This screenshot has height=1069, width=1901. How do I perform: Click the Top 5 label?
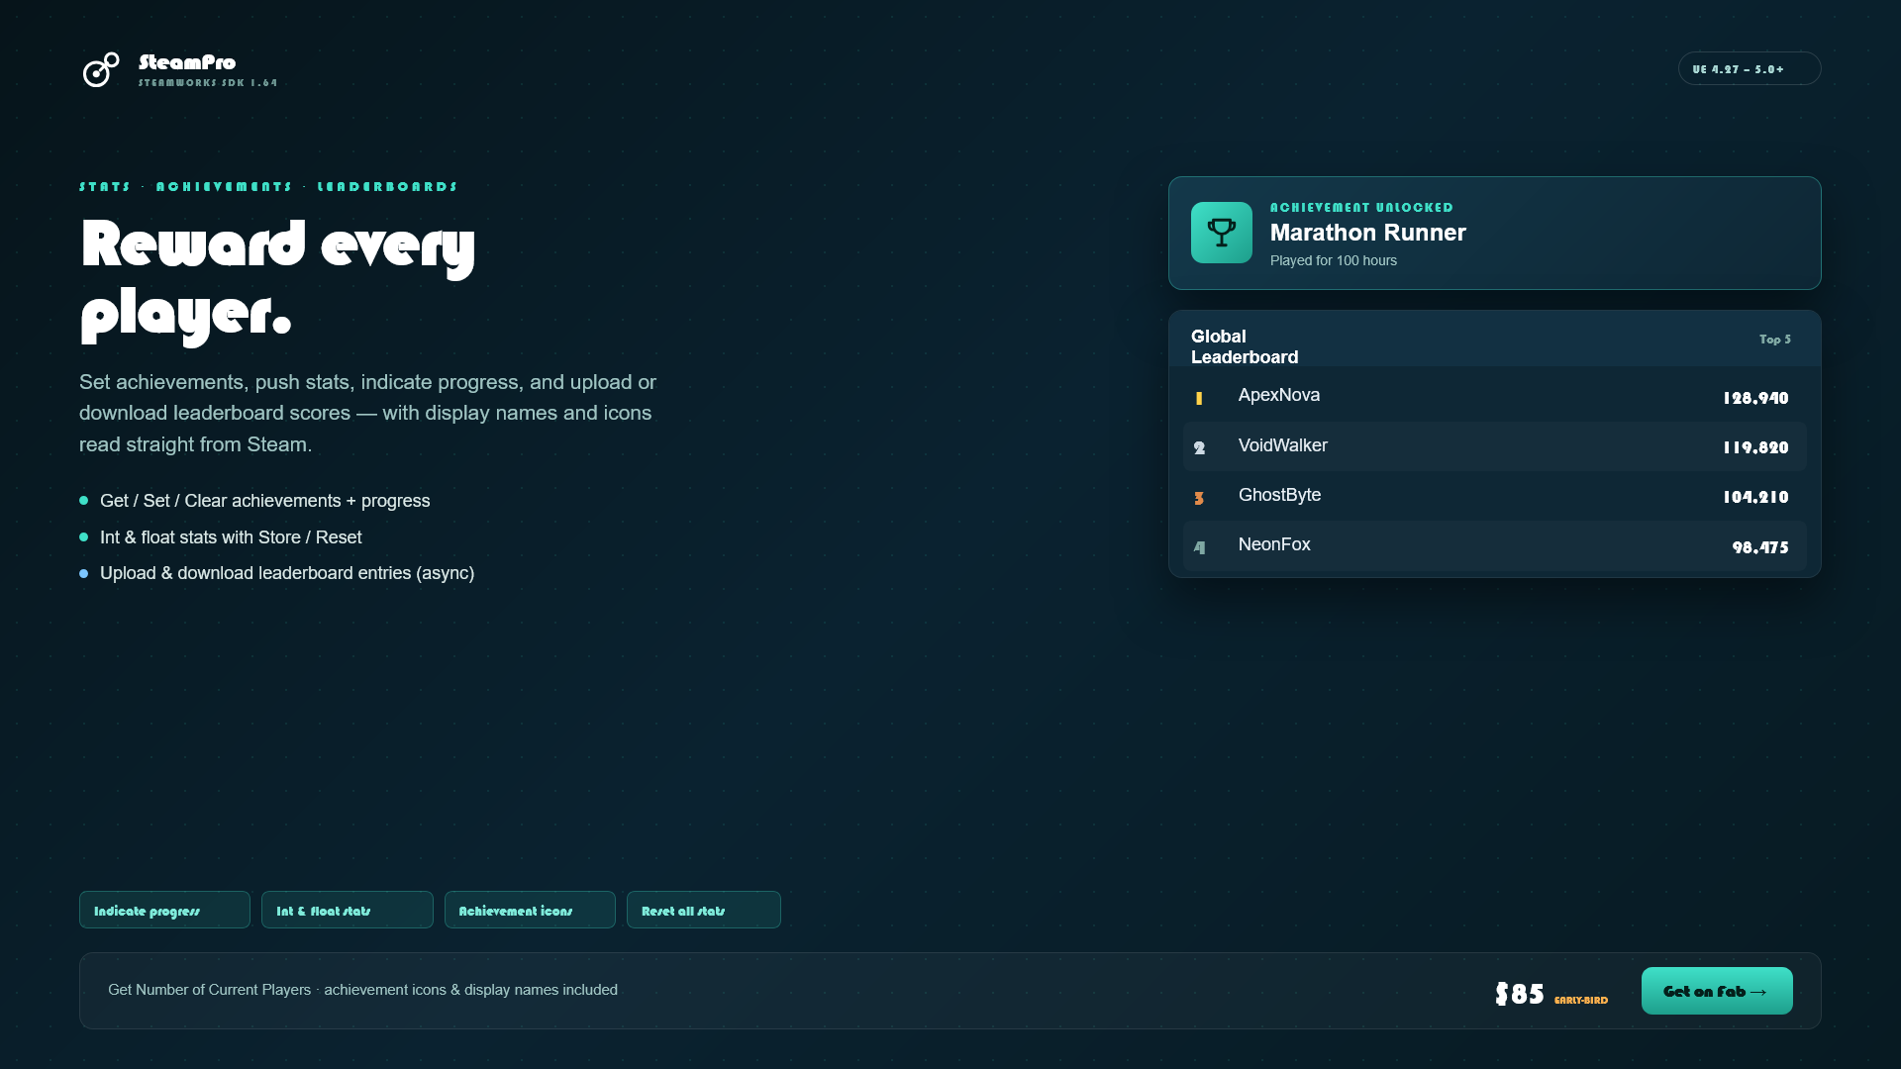click(1774, 340)
